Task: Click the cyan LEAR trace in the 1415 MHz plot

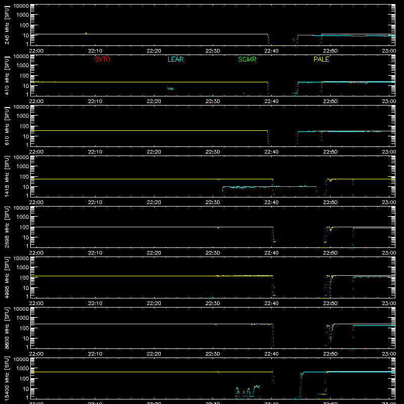Action: (269, 186)
